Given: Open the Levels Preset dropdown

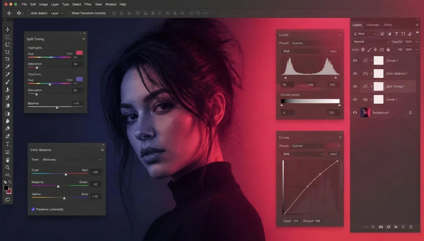Looking at the screenshot, I should point(315,43).
